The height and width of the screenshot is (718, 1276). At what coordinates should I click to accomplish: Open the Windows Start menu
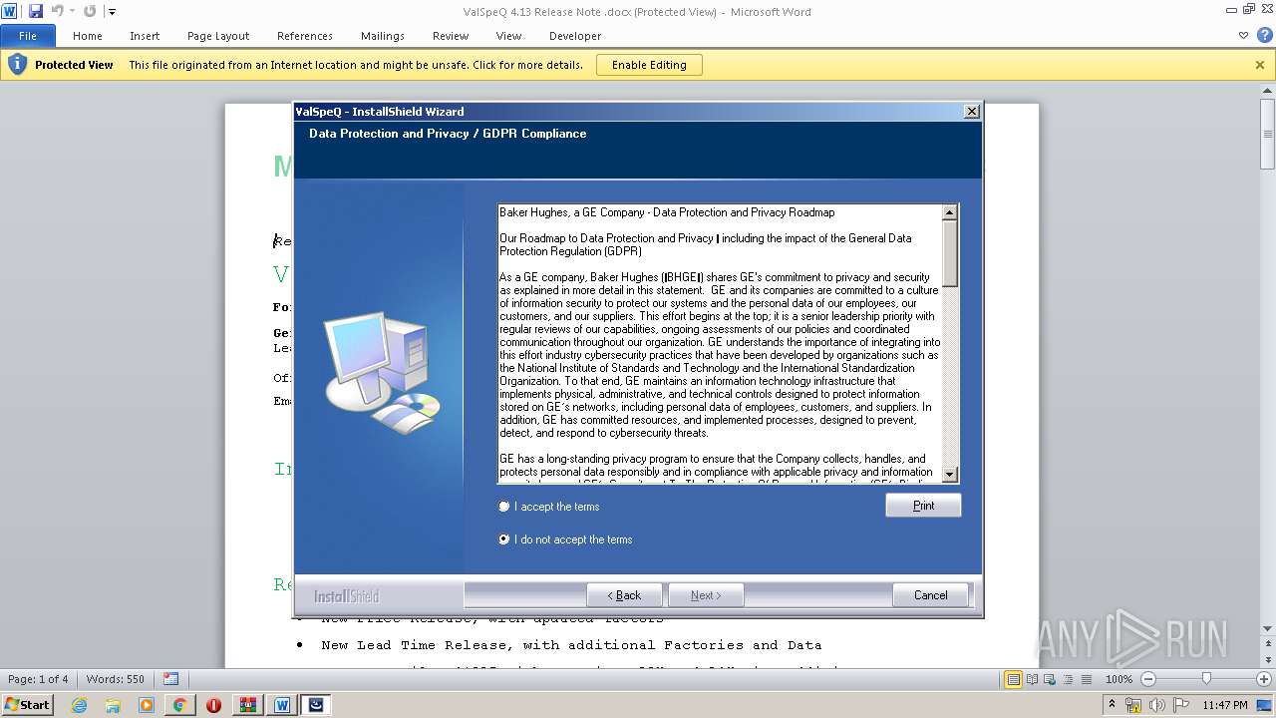(27, 704)
